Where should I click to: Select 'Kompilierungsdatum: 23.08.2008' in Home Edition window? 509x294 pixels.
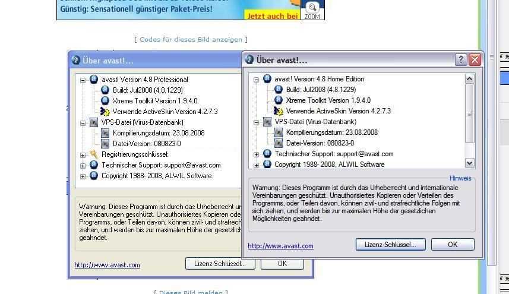332,132
